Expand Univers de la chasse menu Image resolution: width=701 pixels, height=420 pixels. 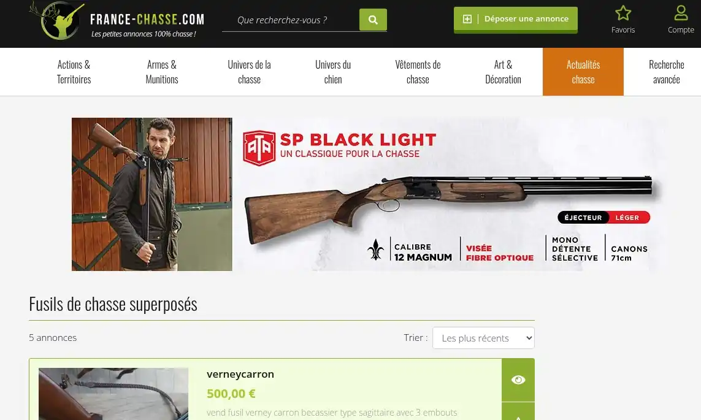pyautogui.click(x=249, y=72)
